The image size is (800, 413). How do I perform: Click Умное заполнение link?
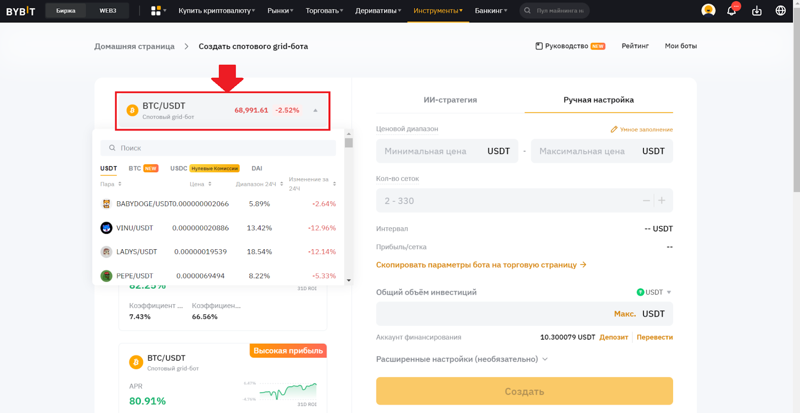tap(646, 129)
